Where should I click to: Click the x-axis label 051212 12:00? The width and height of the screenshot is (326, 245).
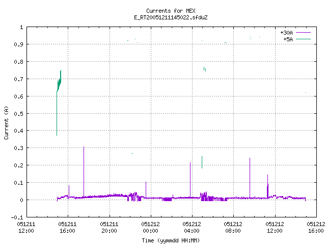coord(275,228)
